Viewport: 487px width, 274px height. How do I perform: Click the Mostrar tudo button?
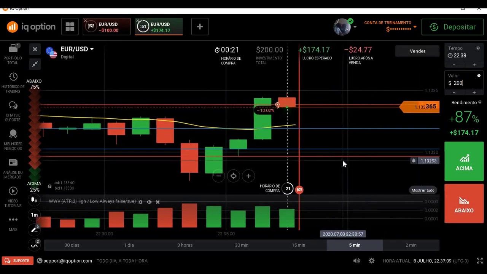pyautogui.click(x=423, y=190)
